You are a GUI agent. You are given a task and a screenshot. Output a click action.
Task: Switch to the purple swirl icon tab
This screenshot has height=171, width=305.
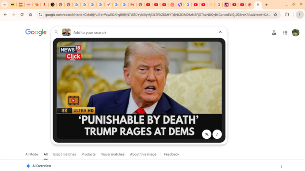180,4
